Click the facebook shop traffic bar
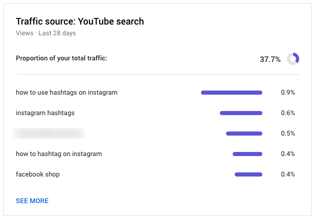 pos(249,174)
